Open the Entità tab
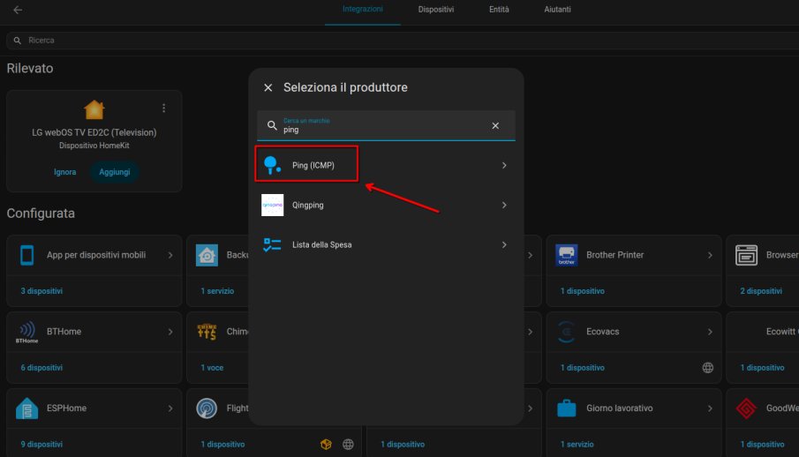The height and width of the screenshot is (457, 799). click(x=499, y=9)
